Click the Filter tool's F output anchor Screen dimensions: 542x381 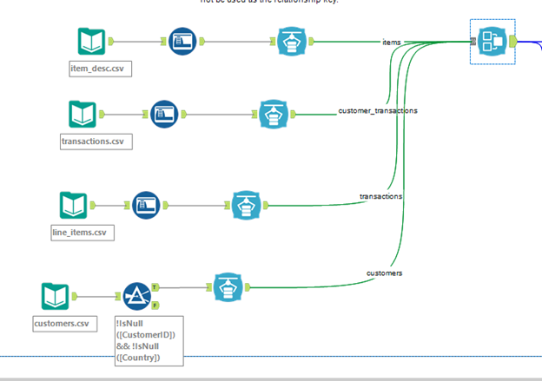point(155,305)
